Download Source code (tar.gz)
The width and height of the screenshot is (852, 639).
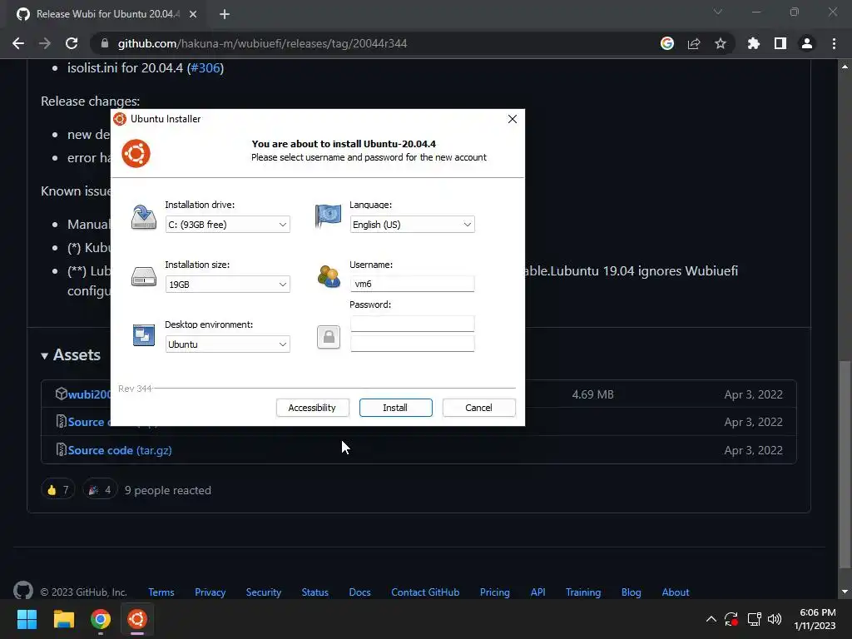tap(120, 450)
